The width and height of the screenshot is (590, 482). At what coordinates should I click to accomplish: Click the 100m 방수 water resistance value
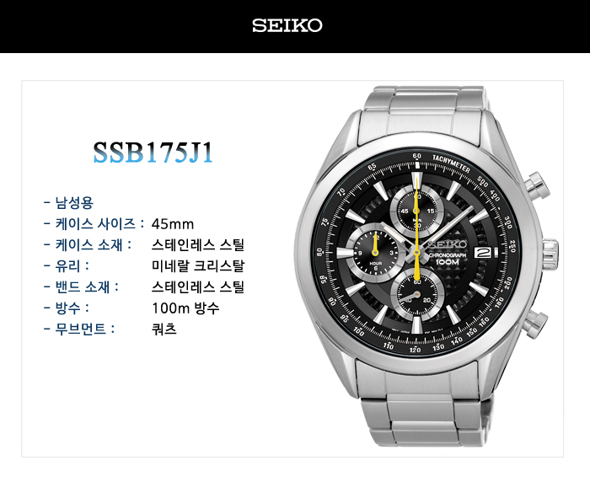tap(185, 308)
